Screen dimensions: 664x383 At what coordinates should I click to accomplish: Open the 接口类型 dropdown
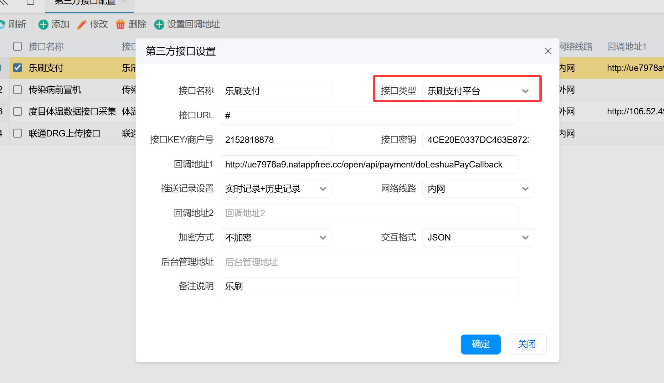(478, 91)
